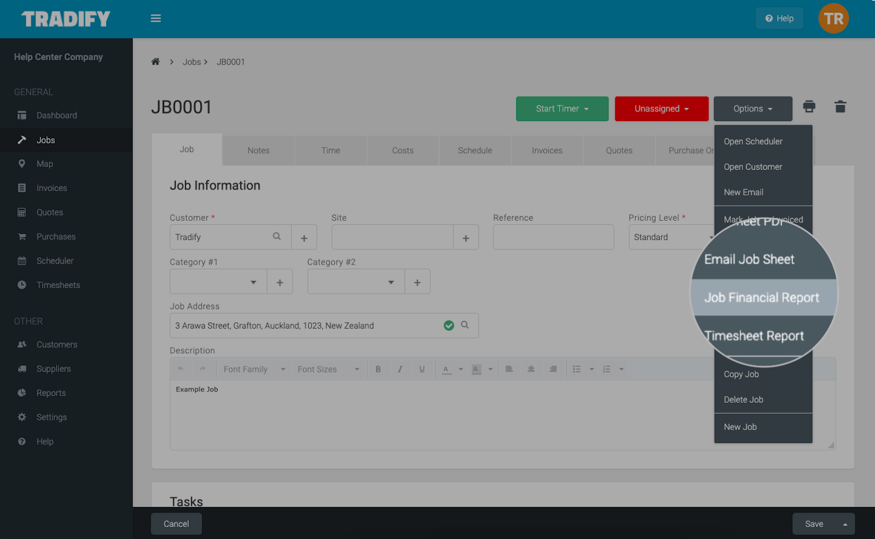Expand the Start Timer dropdown
875x539 pixels.
pos(562,109)
